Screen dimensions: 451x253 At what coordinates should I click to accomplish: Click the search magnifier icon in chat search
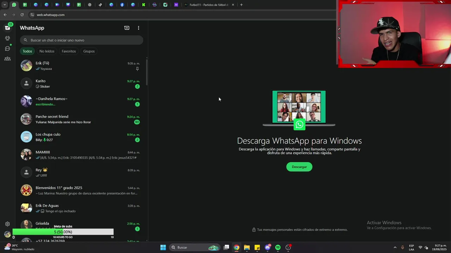click(x=25, y=40)
